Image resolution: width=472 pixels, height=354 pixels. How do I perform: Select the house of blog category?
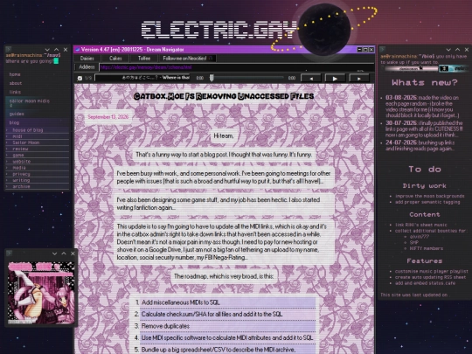coord(28,130)
